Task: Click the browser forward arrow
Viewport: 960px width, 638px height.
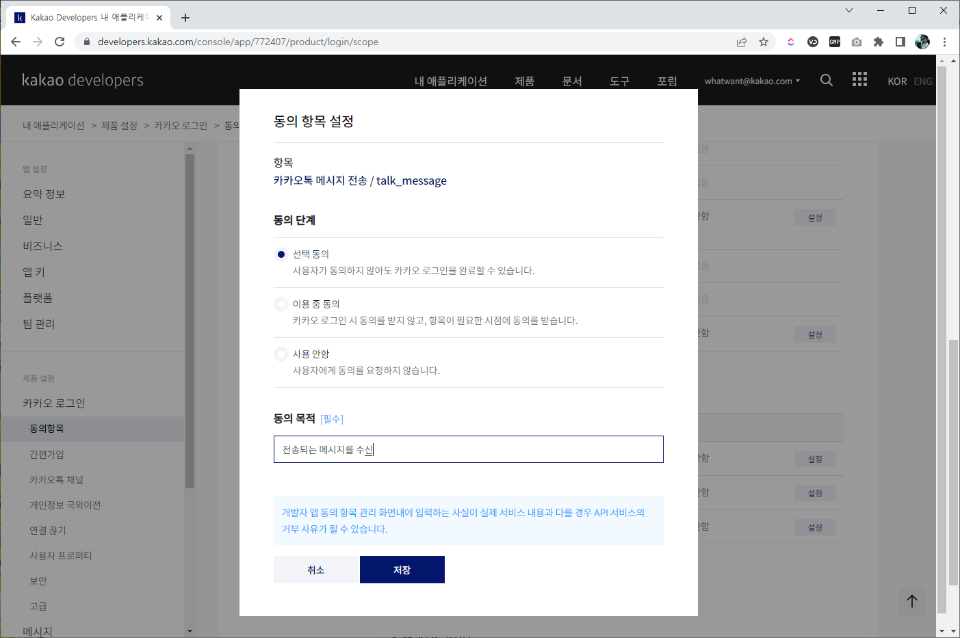Action: click(38, 42)
